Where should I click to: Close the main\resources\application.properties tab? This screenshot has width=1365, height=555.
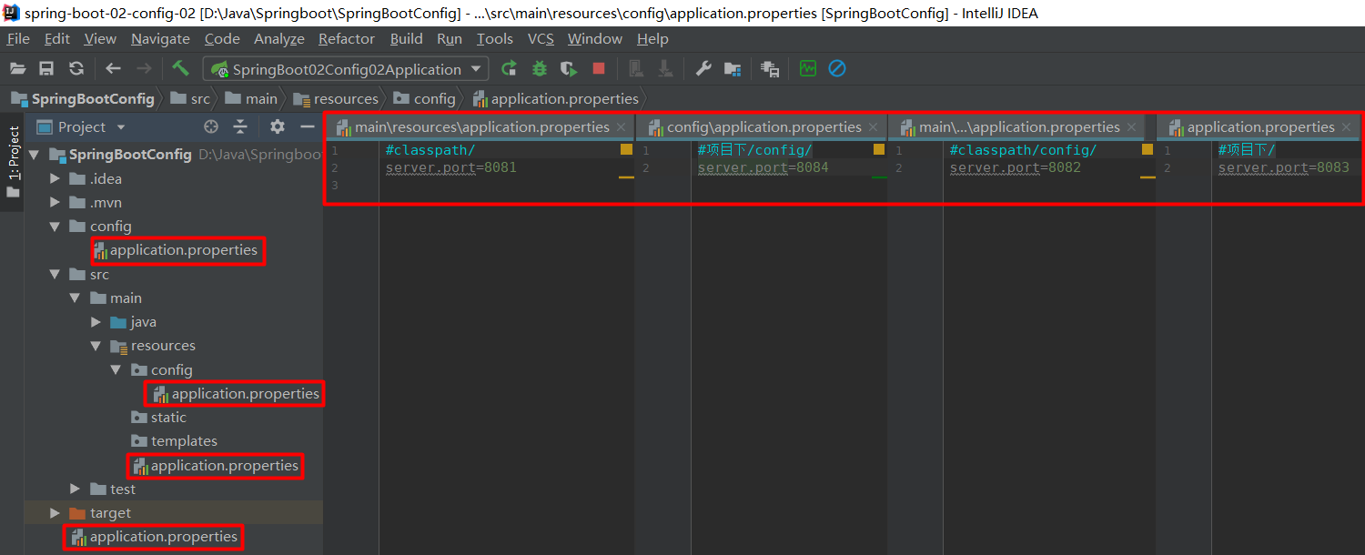tap(622, 127)
